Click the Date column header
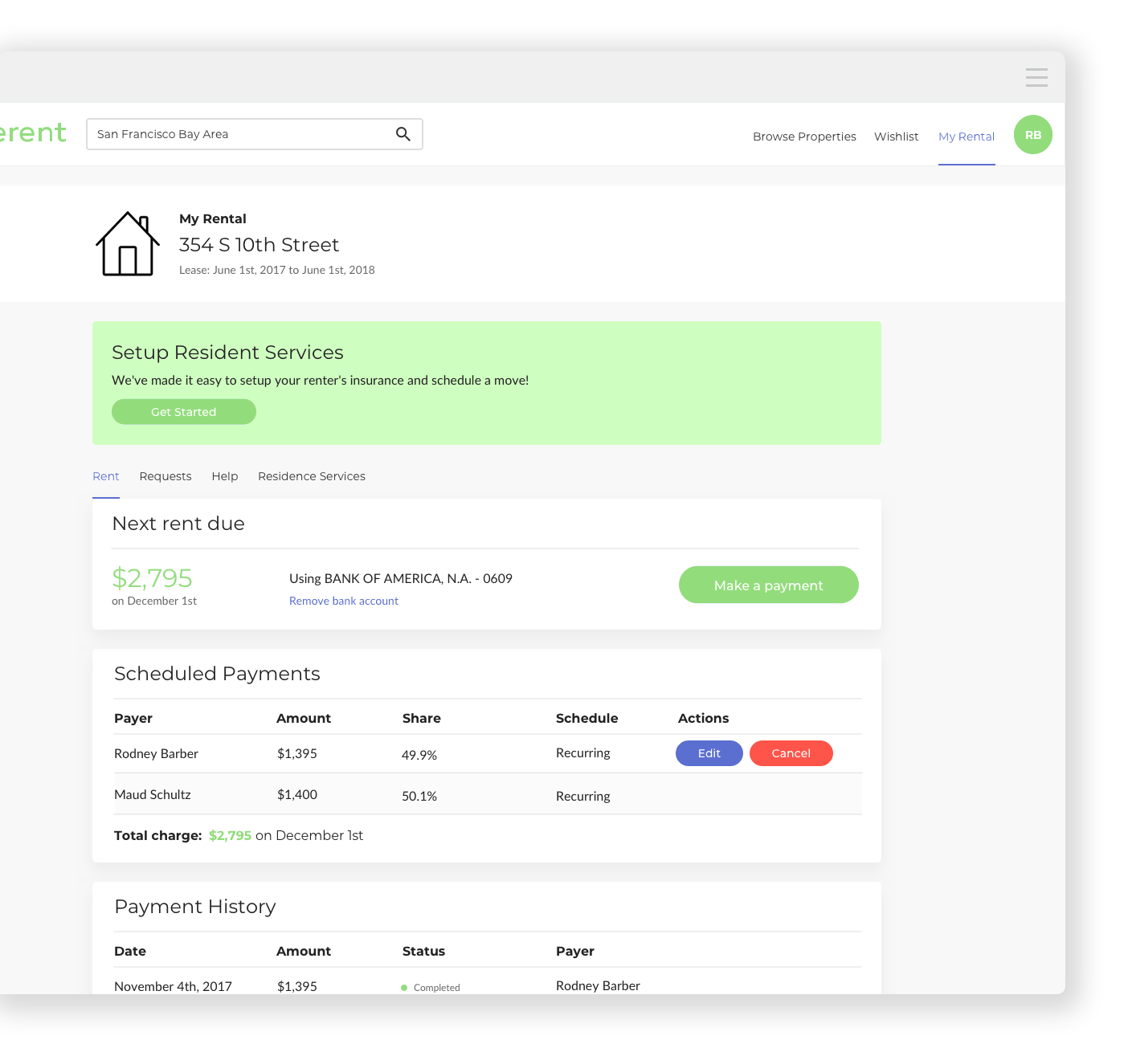This screenshot has width=1128, height=1044. point(130,951)
